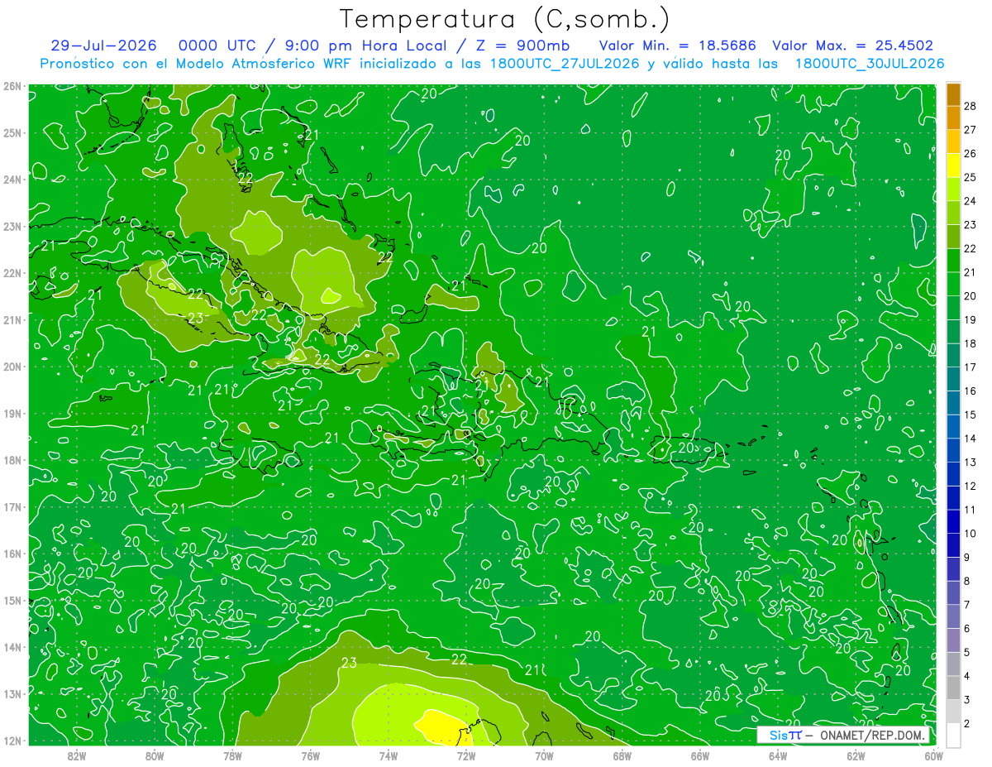Click the colorbar label "18"
The width and height of the screenshot is (992, 767).
971,343
